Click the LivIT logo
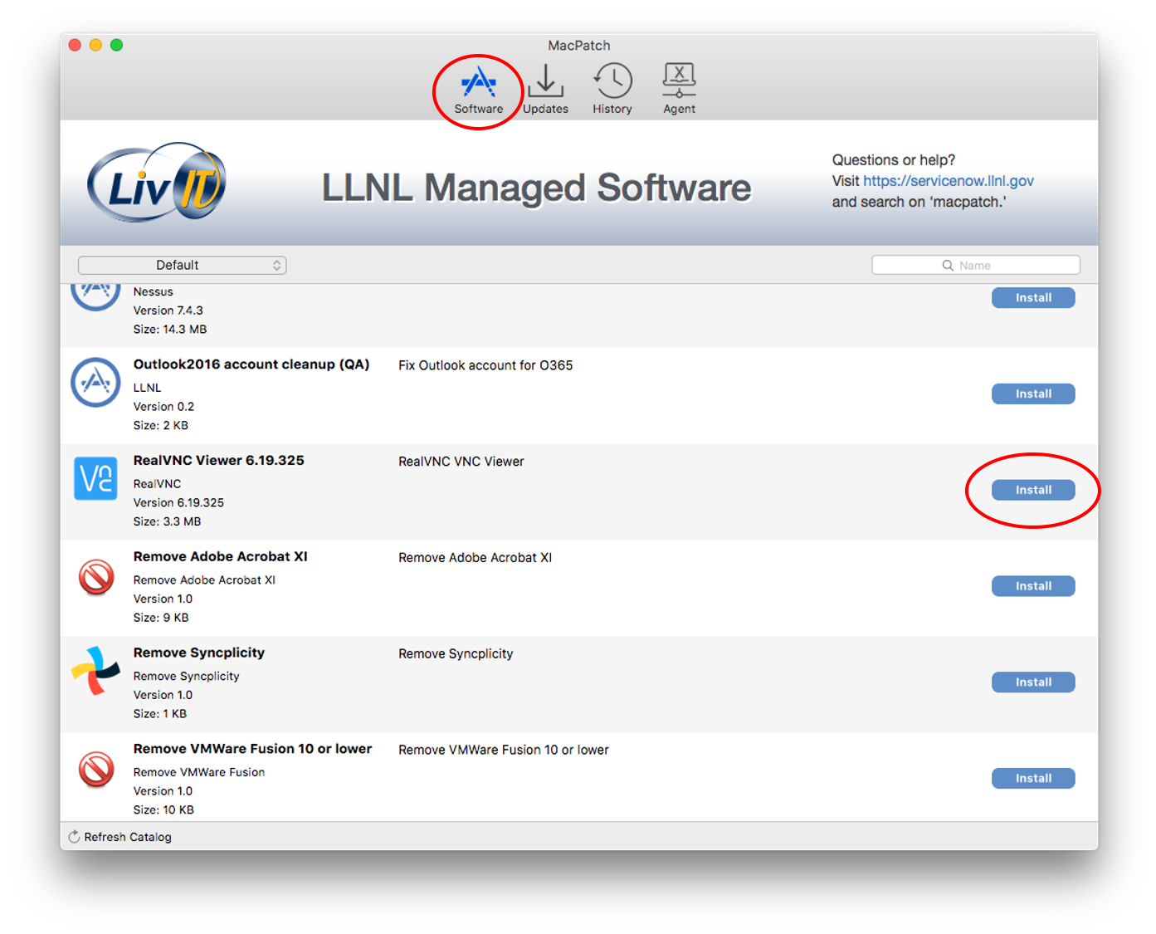The height and width of the screenshot is (934, 1156). click(157, 183)
